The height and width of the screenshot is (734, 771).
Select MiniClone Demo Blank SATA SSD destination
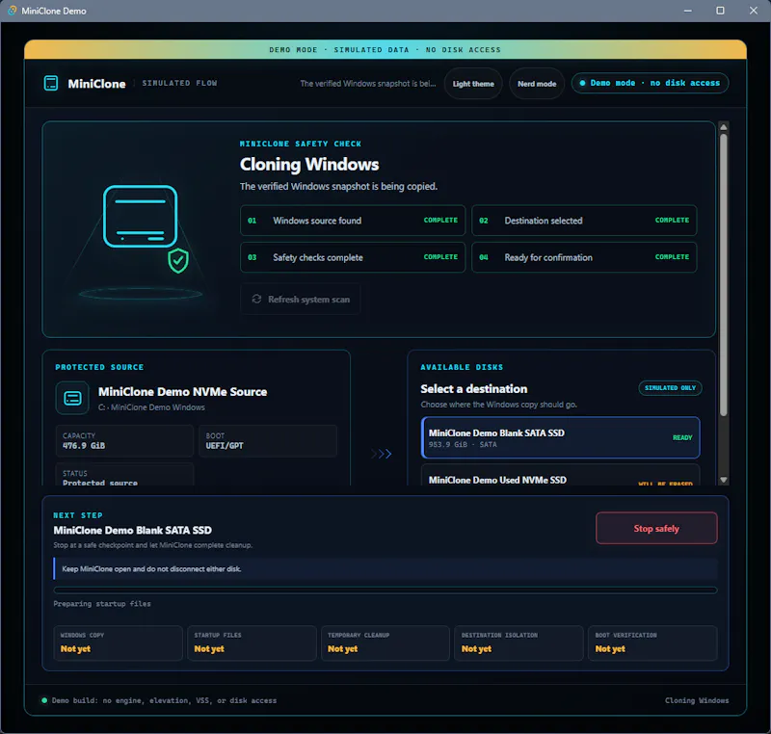click(561, 437)
